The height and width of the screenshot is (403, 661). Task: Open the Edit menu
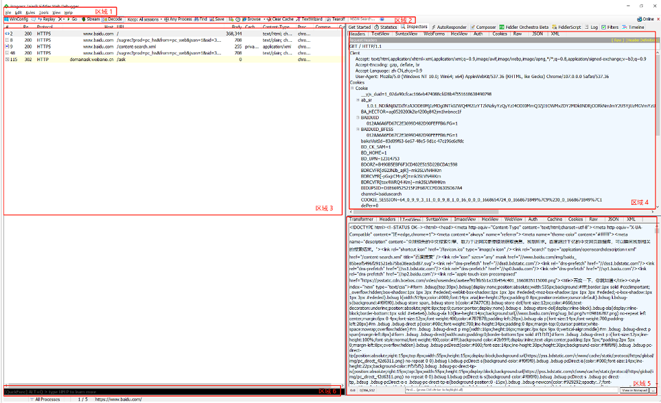pyautogui.click(x=18, y=12)
